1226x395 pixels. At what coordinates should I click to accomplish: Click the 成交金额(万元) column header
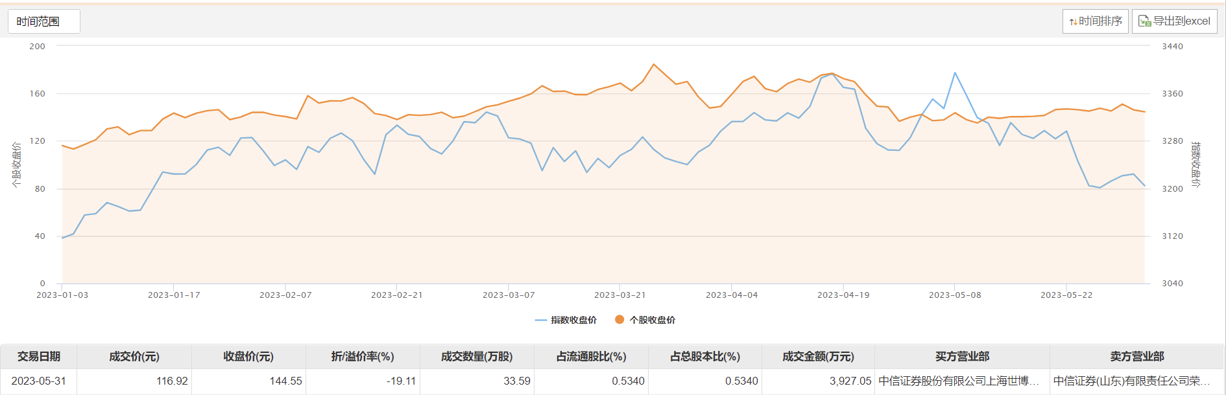(818, 357)
